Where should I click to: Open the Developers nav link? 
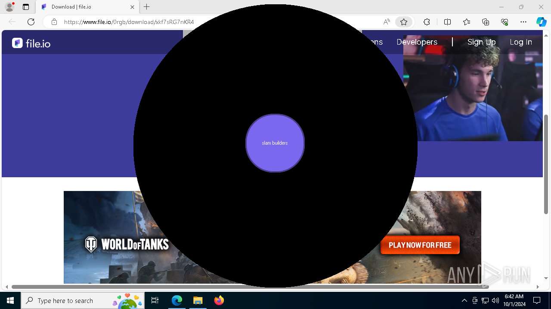pyautogui.click(x=417, y=42)
